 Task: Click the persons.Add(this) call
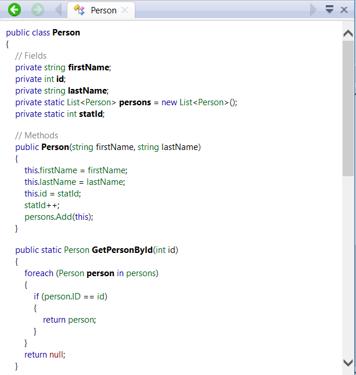pyautogui.click(x=58, y=216)
